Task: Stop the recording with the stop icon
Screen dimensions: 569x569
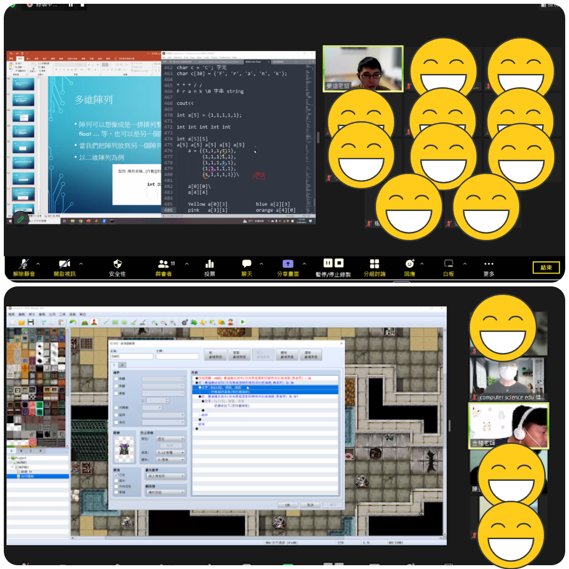Action: coord(339,263)
